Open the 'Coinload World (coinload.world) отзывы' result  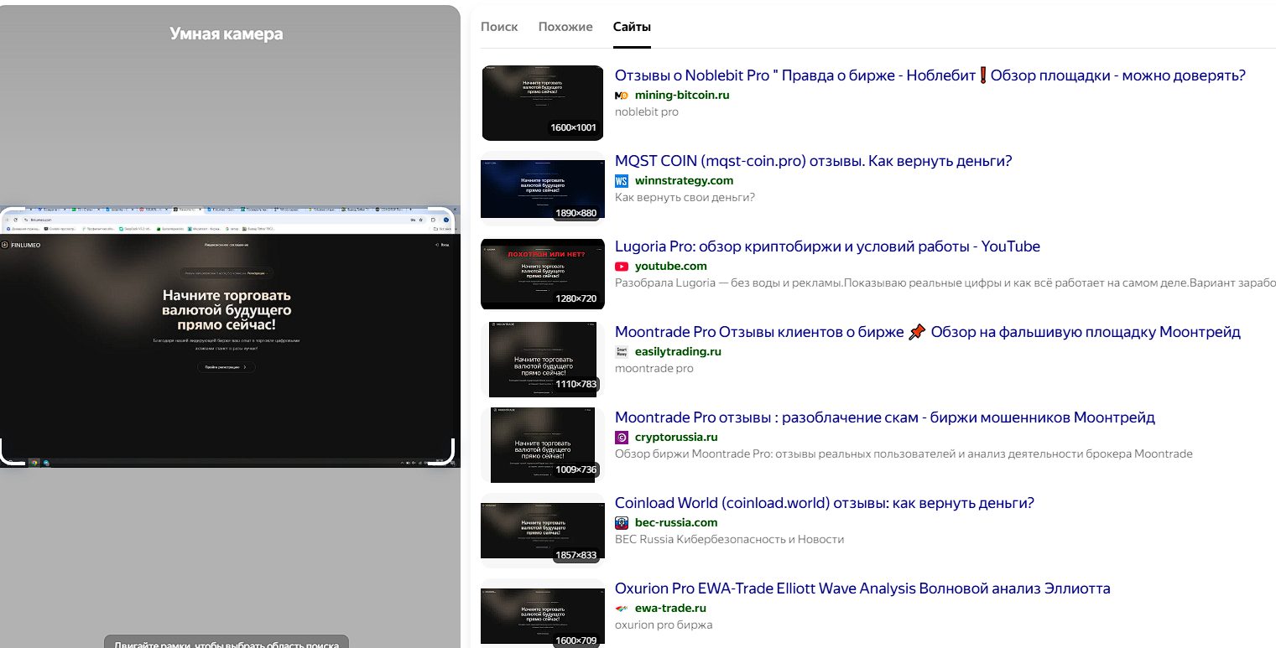tap(825, 503)
